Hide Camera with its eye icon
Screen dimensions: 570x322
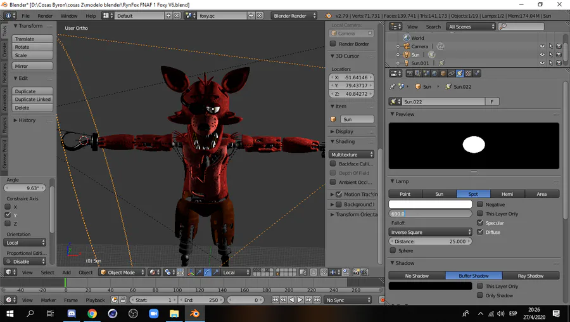coord(542,46)
